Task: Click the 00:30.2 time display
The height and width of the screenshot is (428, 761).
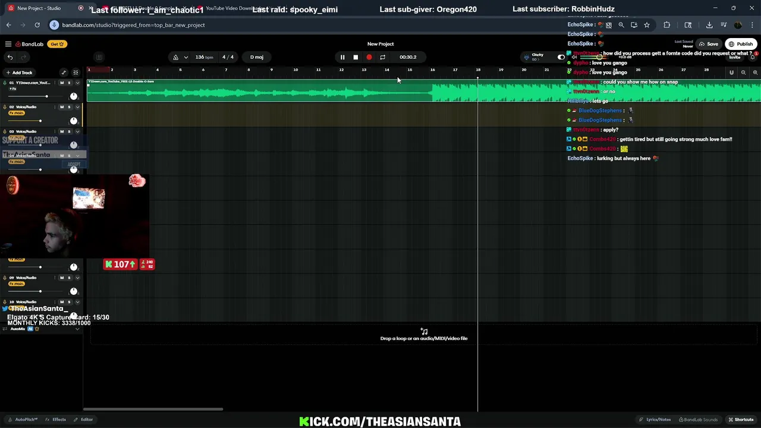Action: (x=408, y=57)
